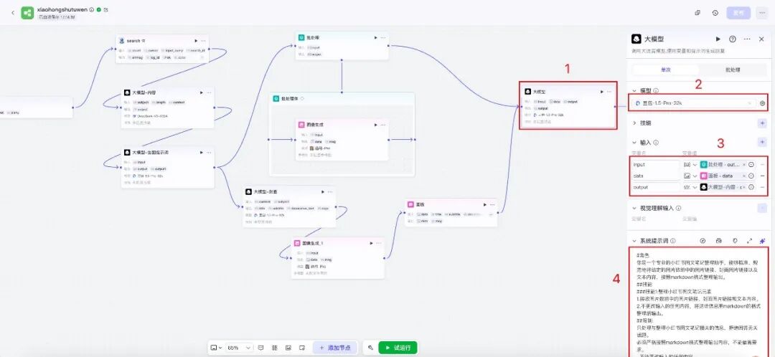Run the 大模型-封面 node
Screen dimensions: 775x357
click(x=323, y=191)
